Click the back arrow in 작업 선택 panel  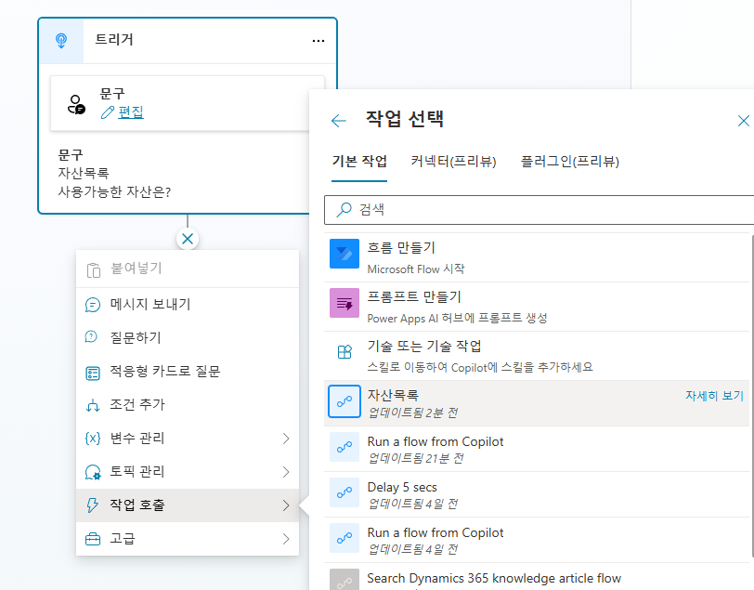(339, 121)
